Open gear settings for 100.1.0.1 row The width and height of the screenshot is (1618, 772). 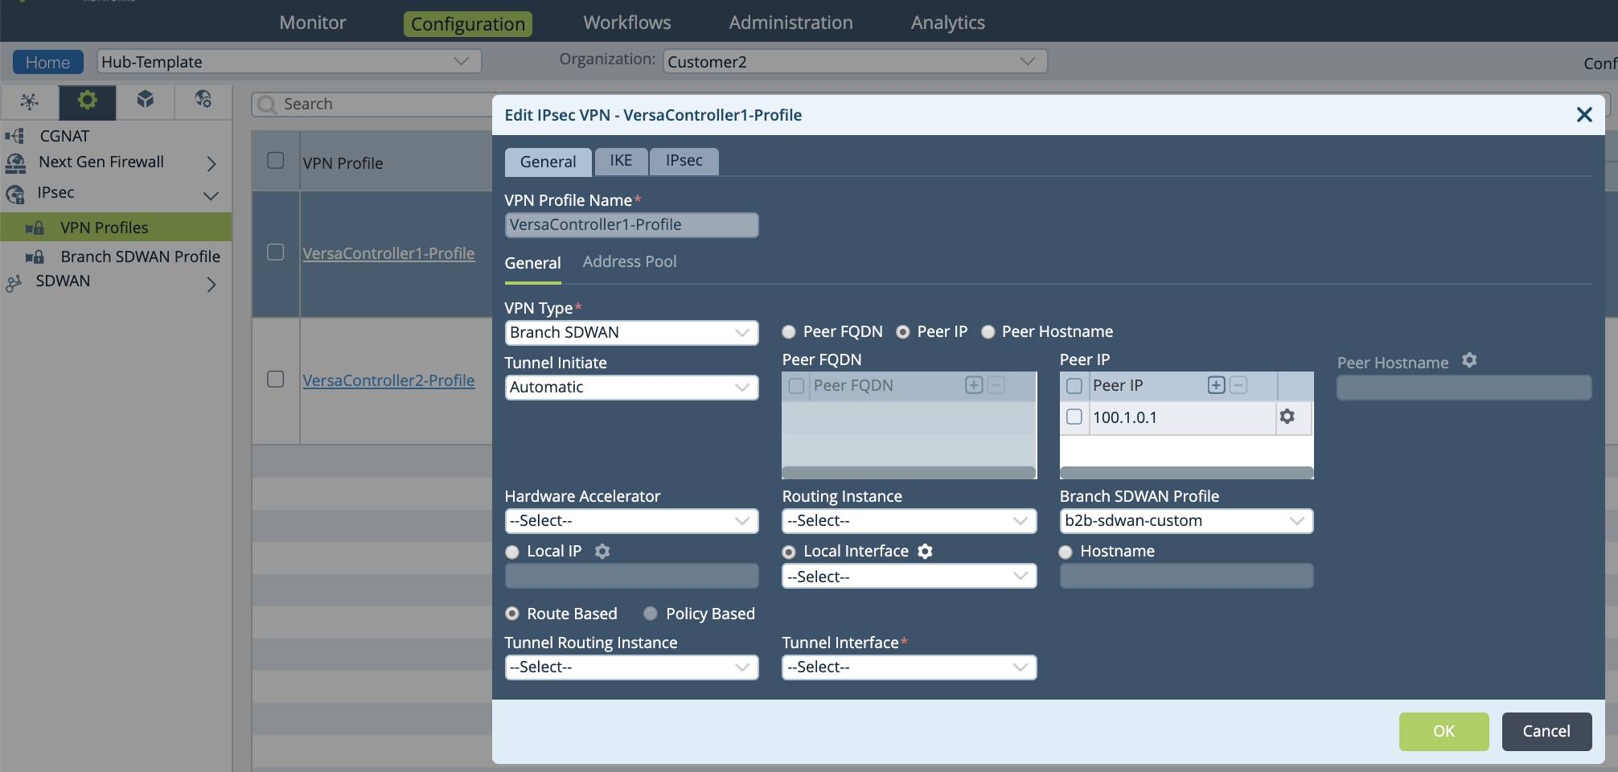1287,417
